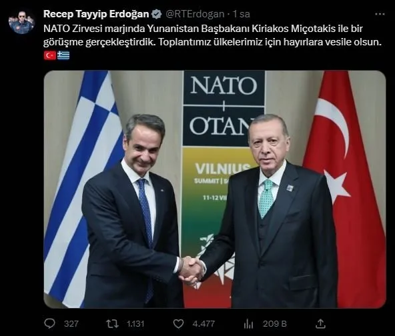The image size is (395, 336).
Task: Click the reply count 327
Action: click(71, 324)
